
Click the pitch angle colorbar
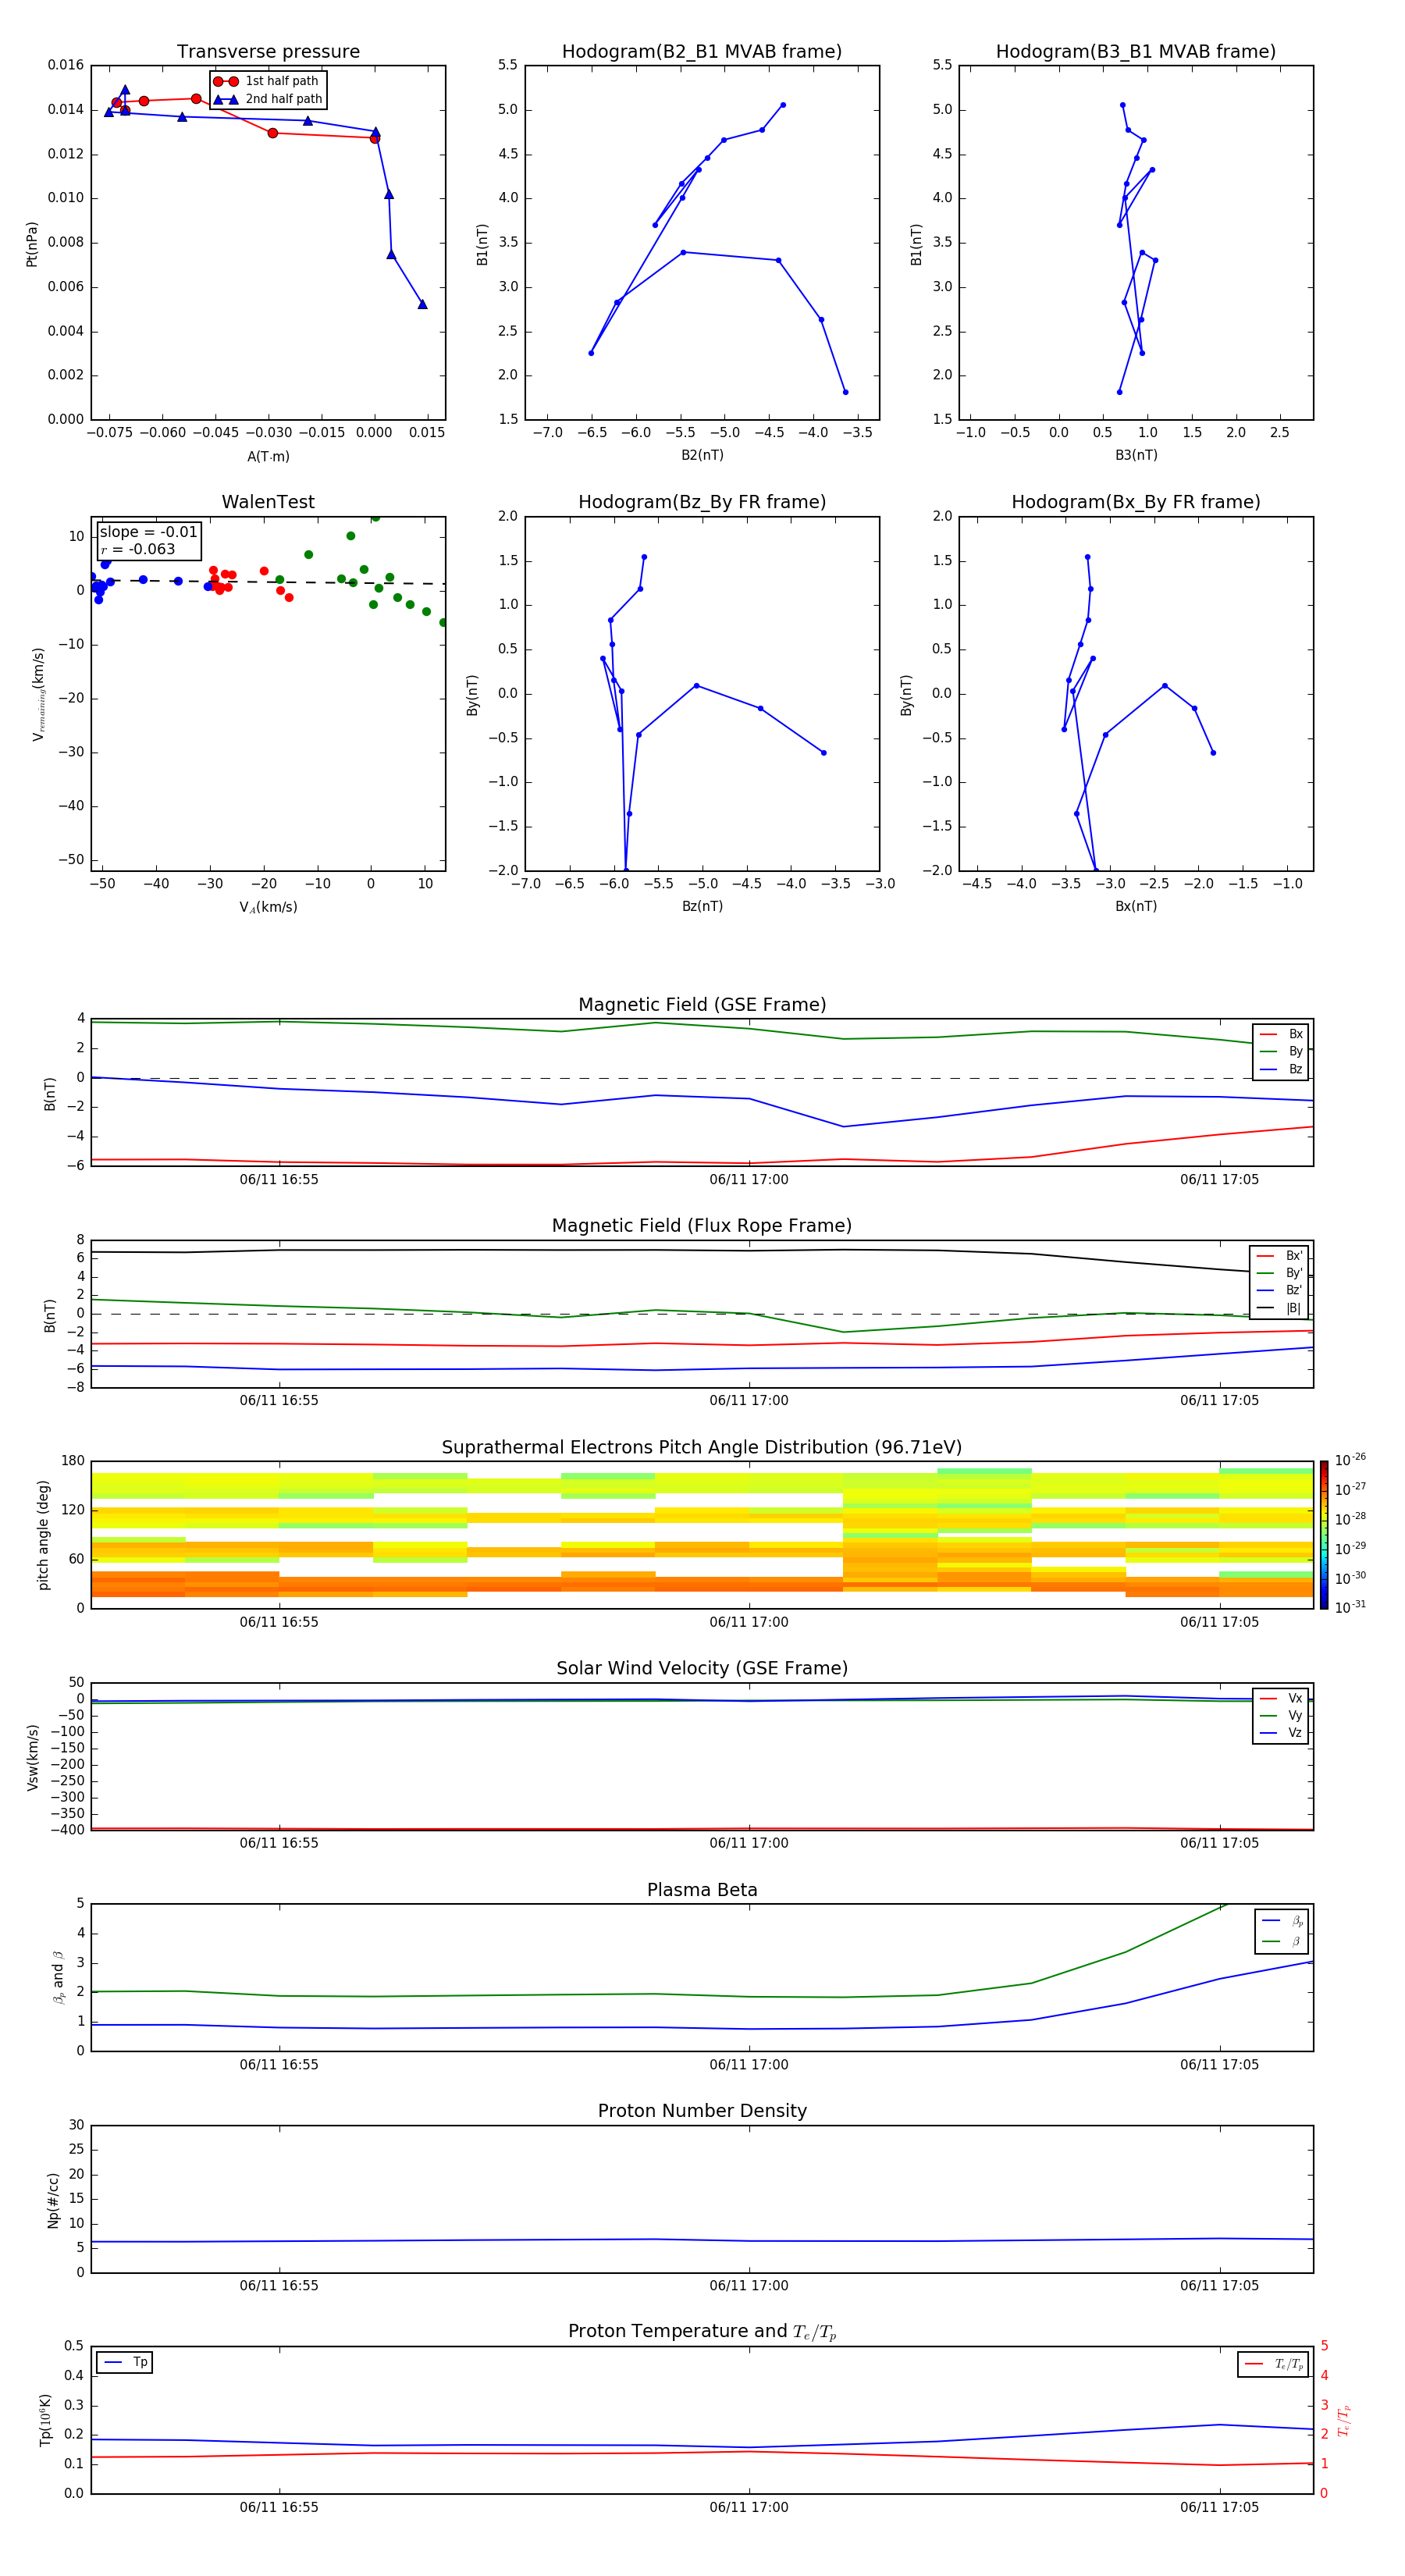click(x=1324, y=1535)
